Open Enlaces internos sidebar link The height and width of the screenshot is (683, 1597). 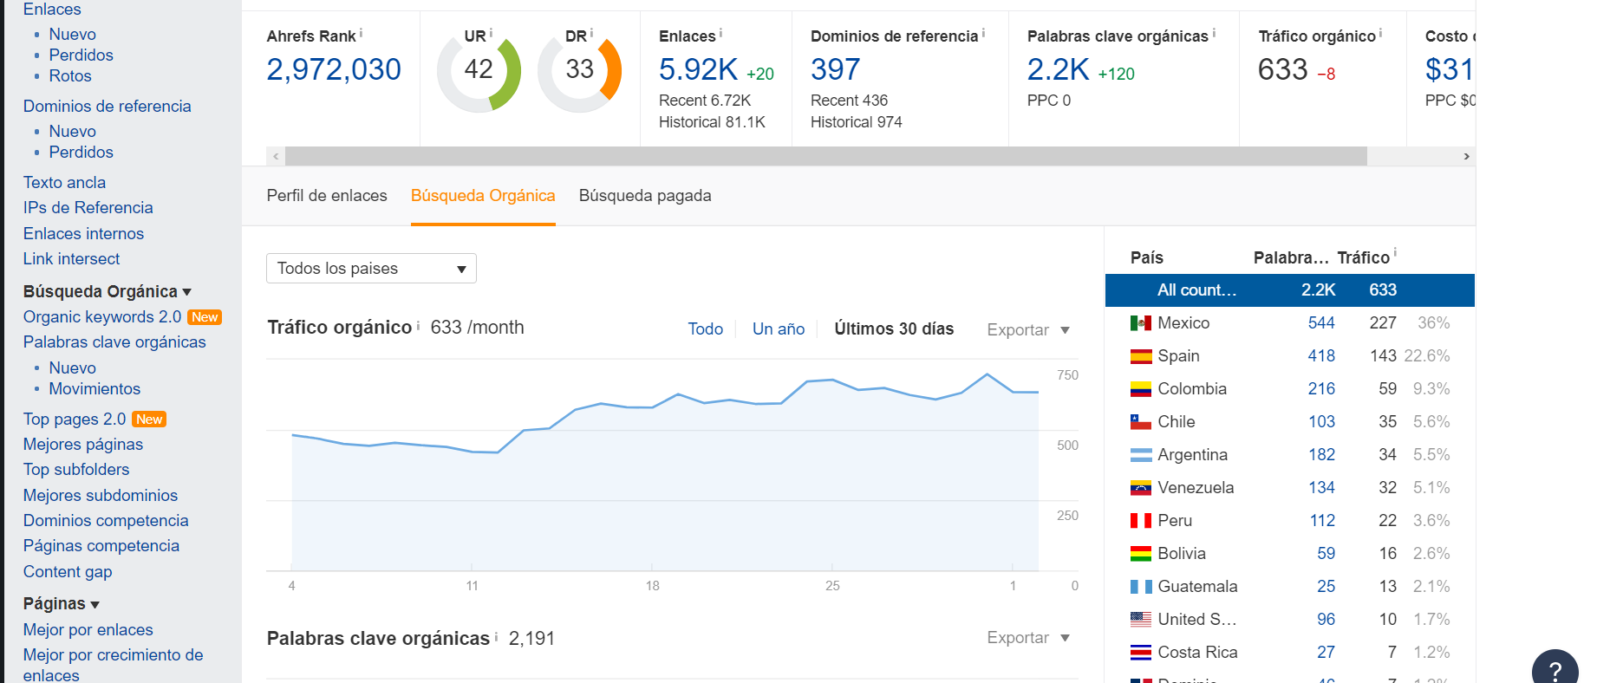coord(84,234)
